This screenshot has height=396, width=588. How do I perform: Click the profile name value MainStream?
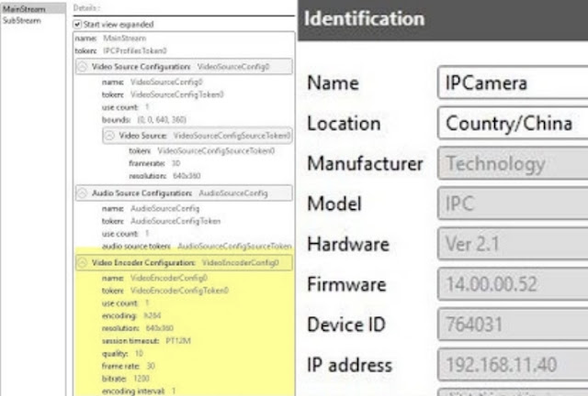point(125,38)
